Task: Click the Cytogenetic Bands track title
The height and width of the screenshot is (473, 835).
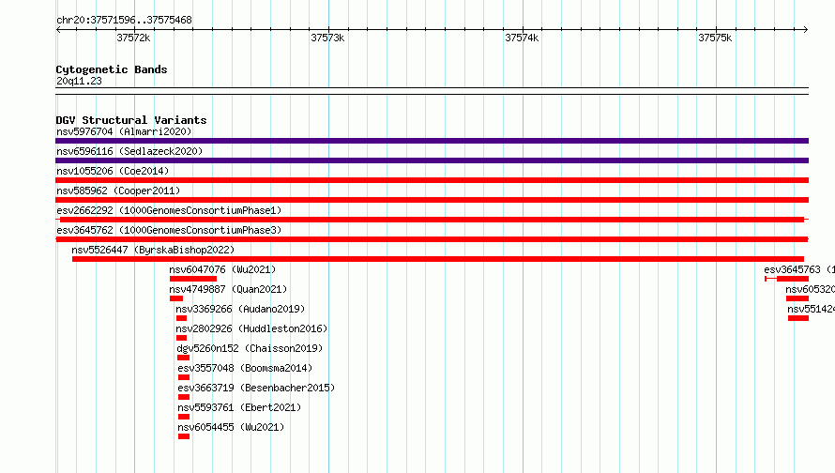Action: [x=112, y=69]
